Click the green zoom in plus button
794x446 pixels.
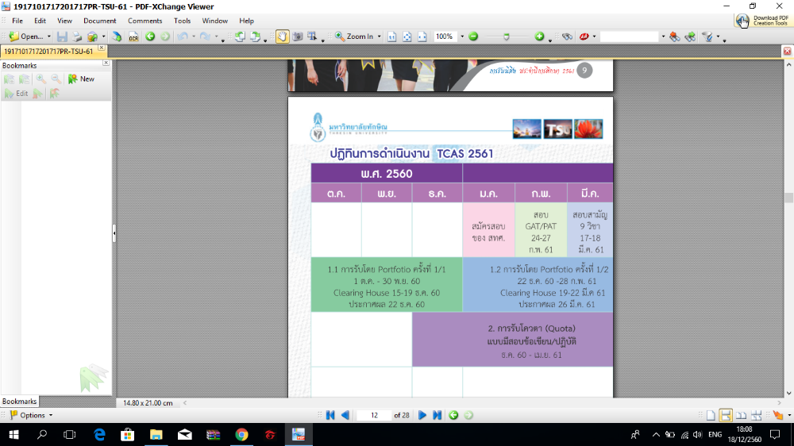tap(539, 37)
